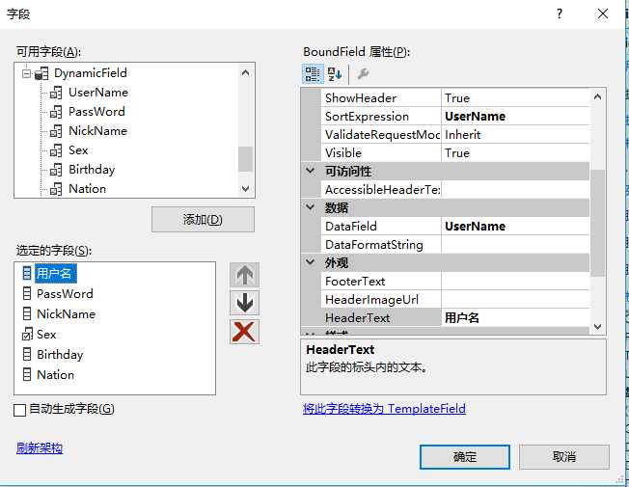Select PassWord in available fields tree

point(96,112)
